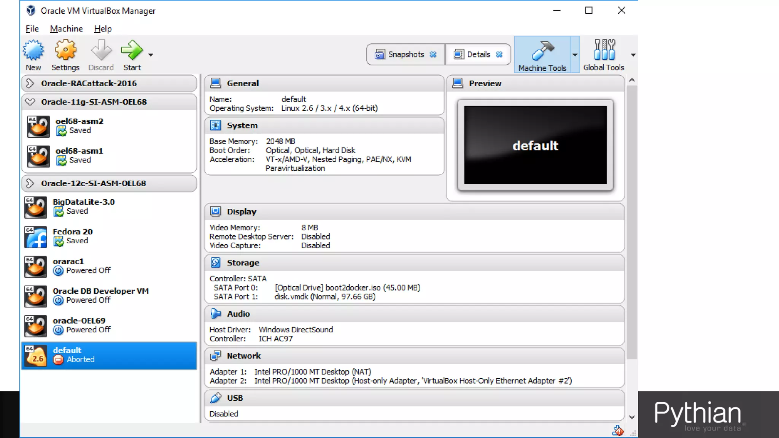Select the Fedora 20 virtual machine
Viewport: 779px width, 438px height.
tap(72, 236)
